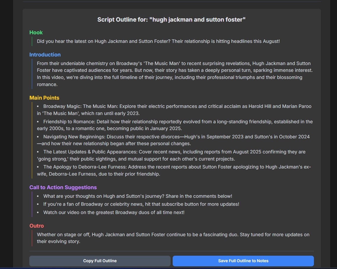Click the hook sentence about hitting headlines
The height and width of the screenshot is (269, 337).
click(158, 41)
